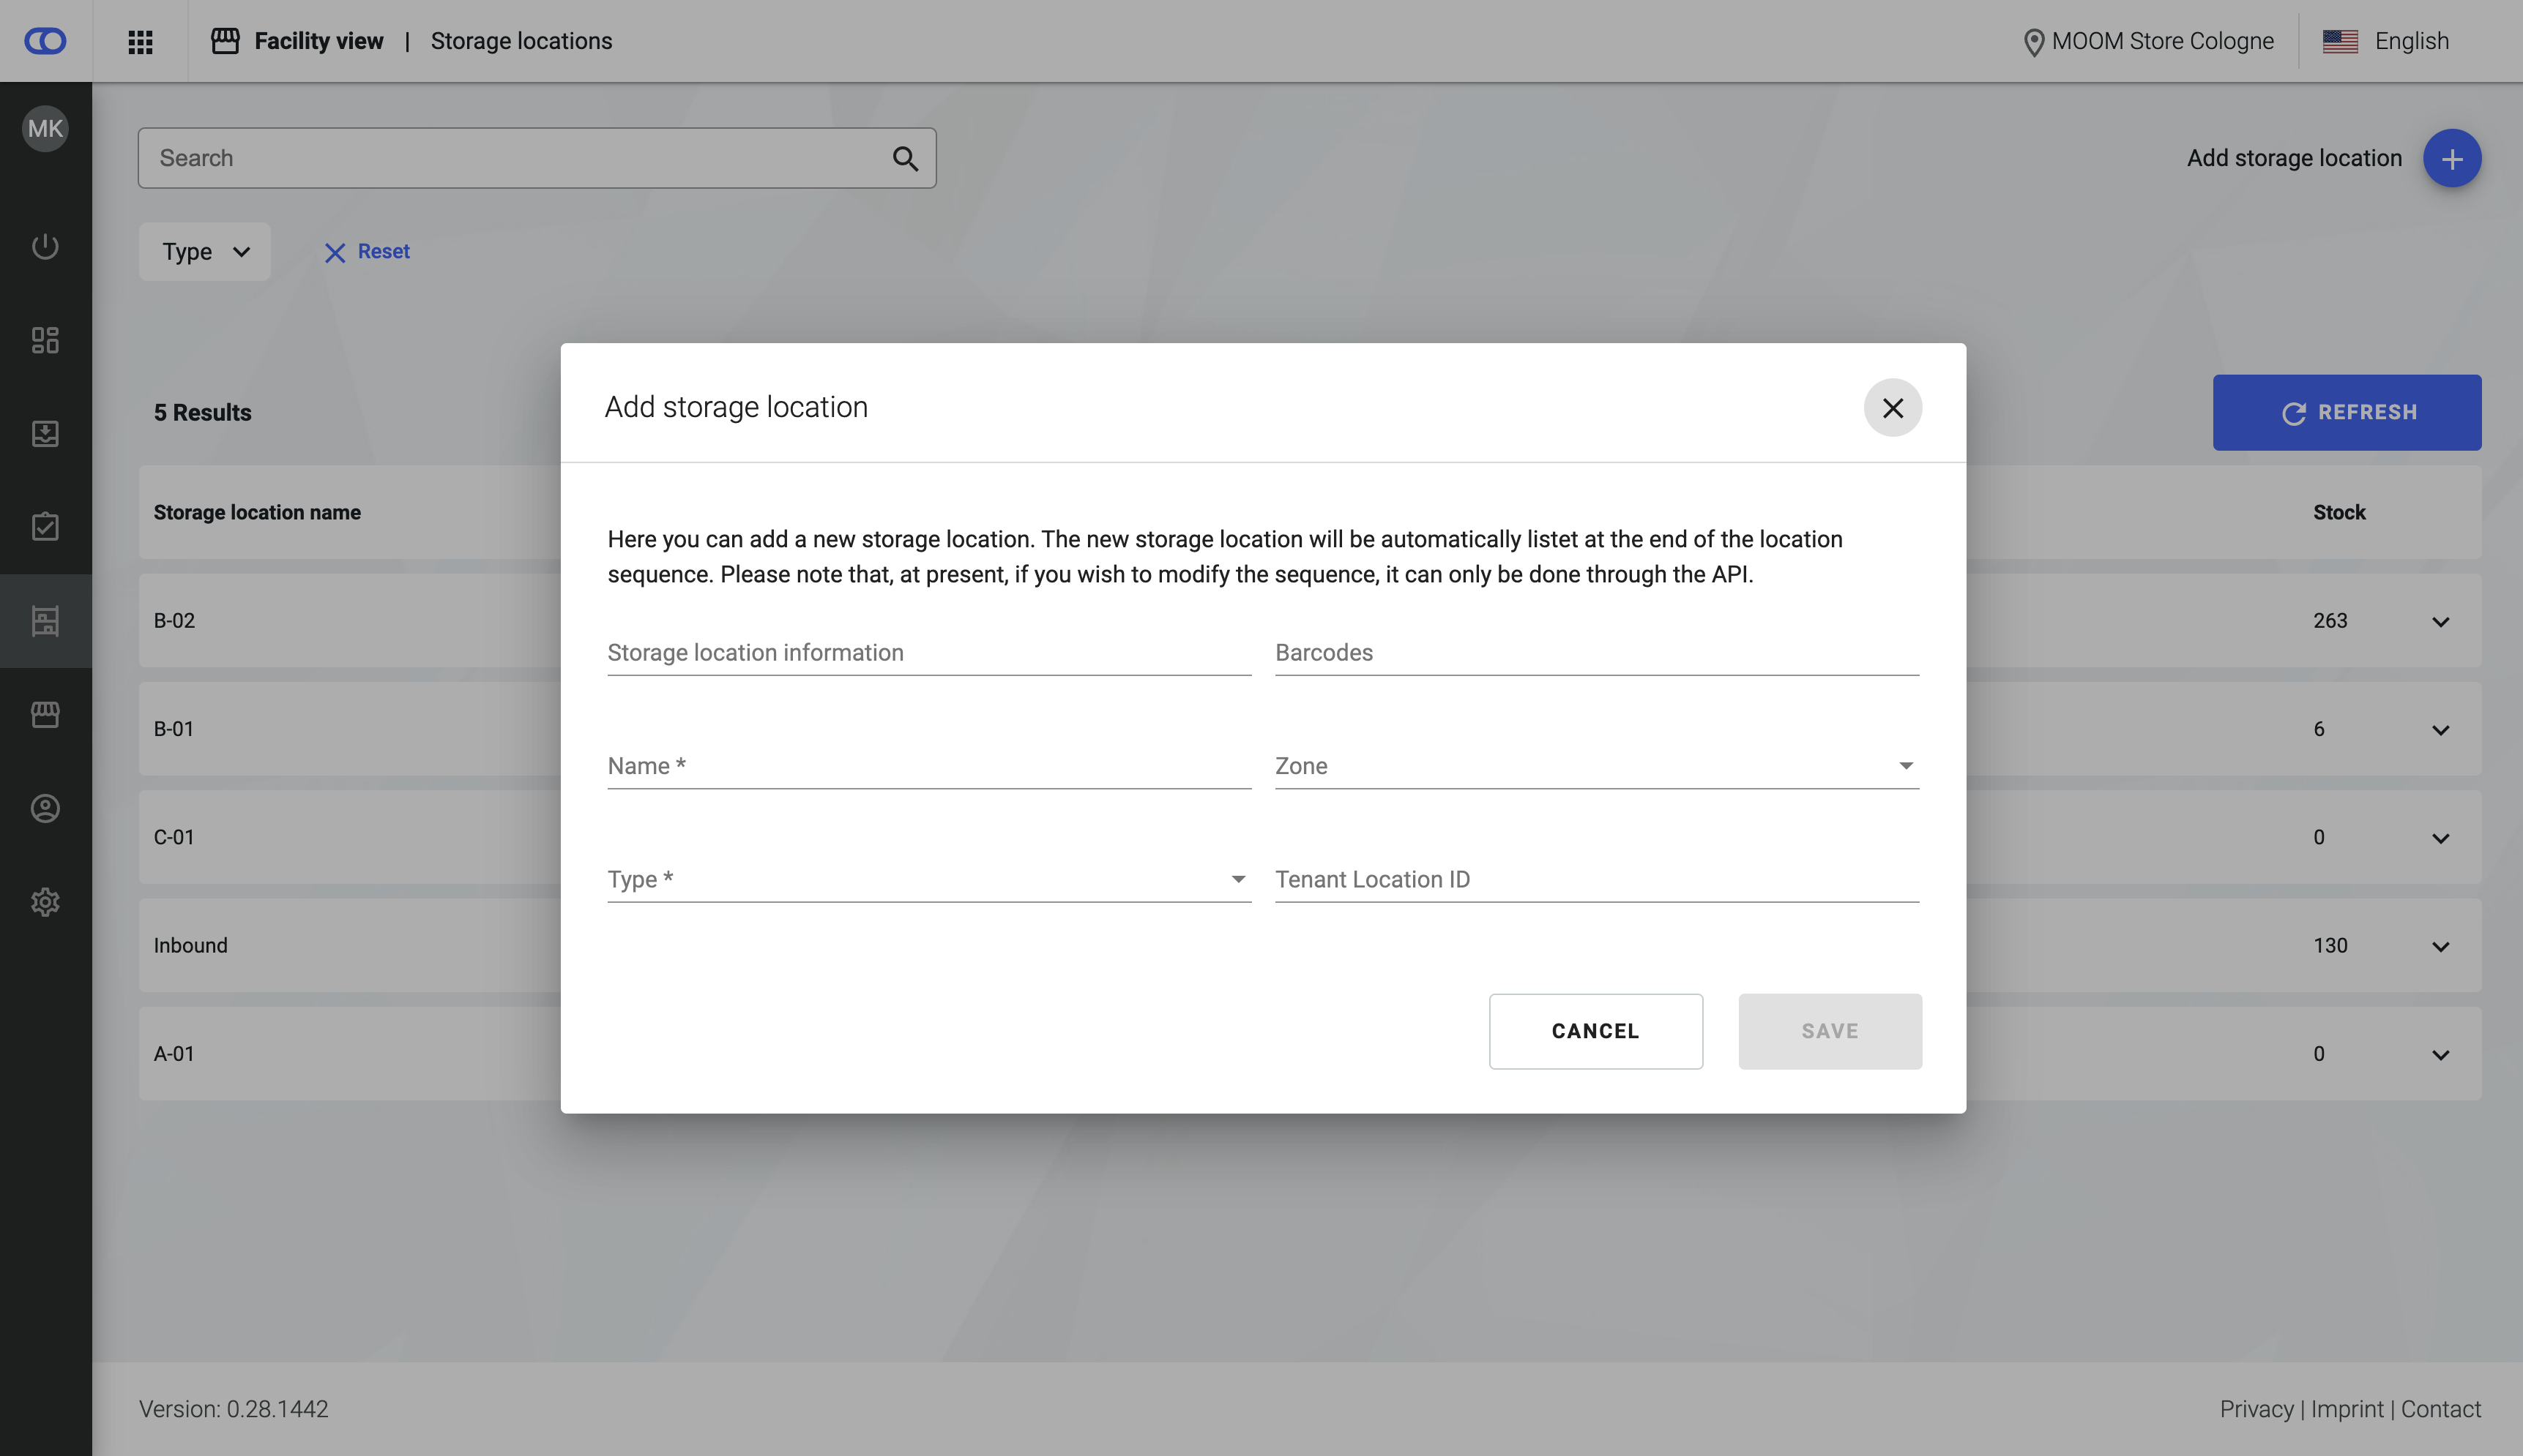Click the CANCEL button
2523x1456 pixels.
pos(1595,1031)
